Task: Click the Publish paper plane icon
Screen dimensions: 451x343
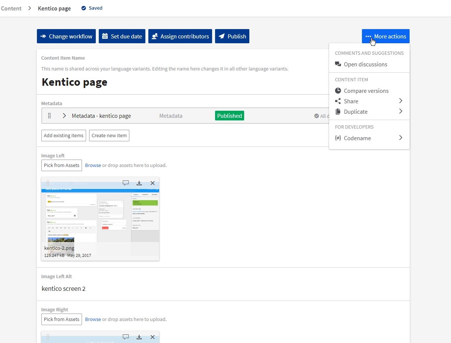Action: coord(221,36)
